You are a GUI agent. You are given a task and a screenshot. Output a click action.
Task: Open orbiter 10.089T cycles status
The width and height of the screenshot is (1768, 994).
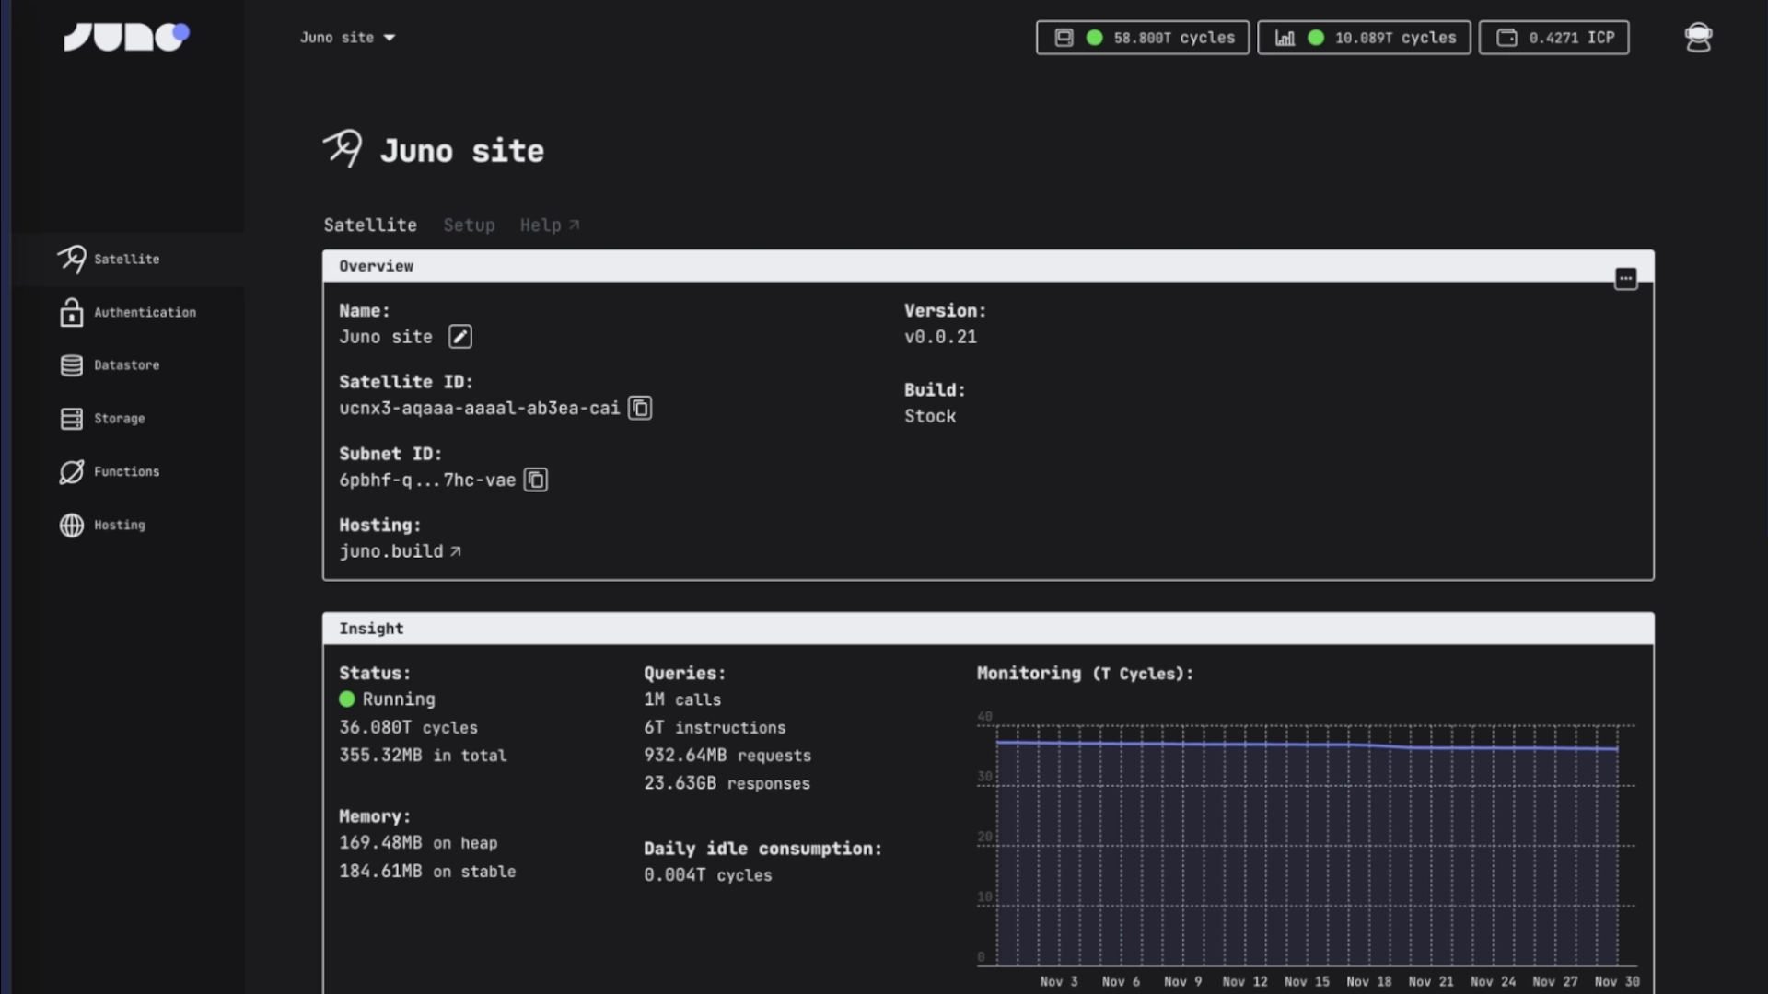click(x=1364, y=38)
